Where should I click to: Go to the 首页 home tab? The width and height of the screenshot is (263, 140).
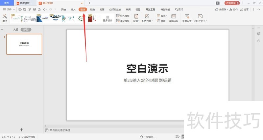(x=7, y=3)
